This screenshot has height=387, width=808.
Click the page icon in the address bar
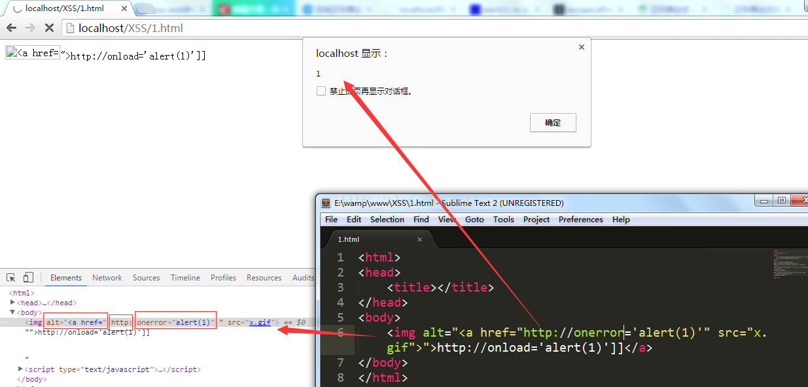pos(70,28)
